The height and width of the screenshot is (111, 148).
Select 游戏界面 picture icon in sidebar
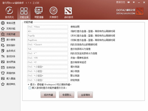click(x=3, y=62)
